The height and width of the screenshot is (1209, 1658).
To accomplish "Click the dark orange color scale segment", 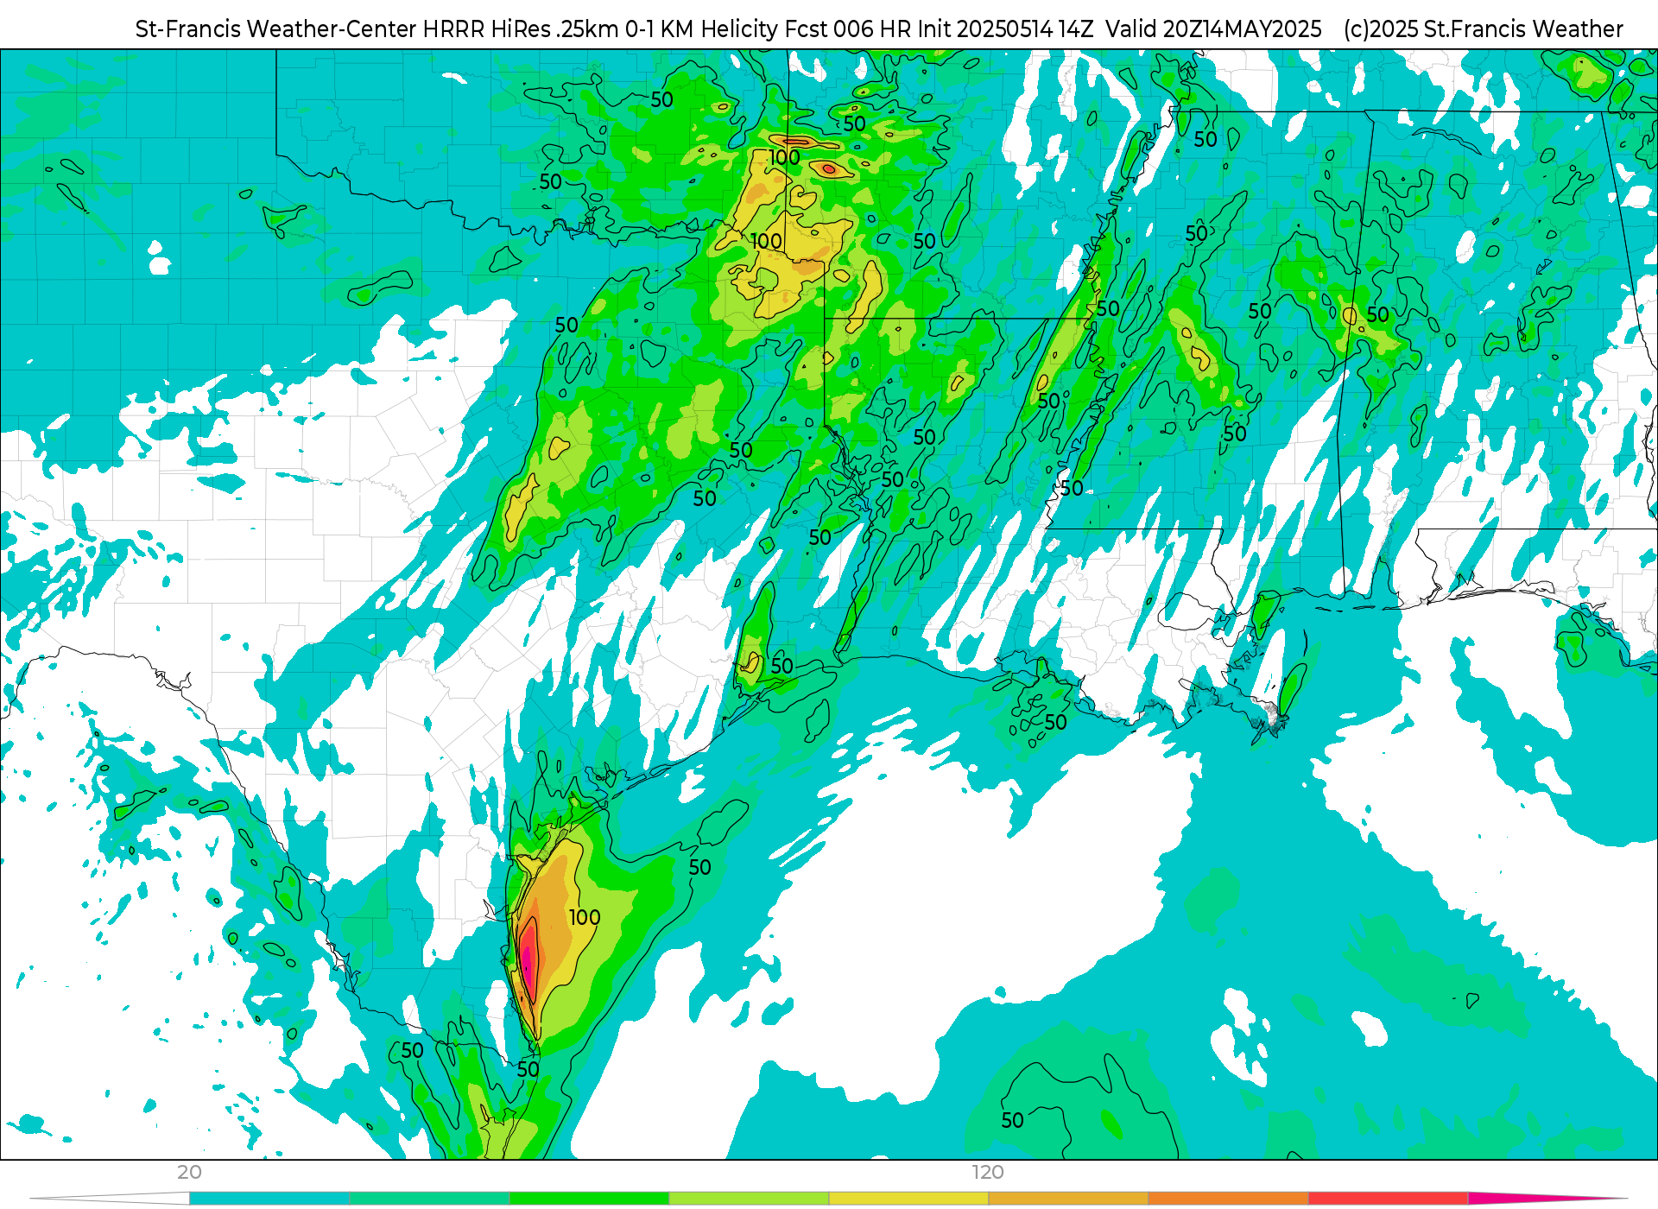I will tap(1228, 1199).
